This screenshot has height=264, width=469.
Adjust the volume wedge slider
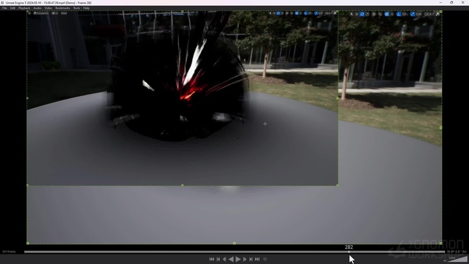[x=457, y=259]
